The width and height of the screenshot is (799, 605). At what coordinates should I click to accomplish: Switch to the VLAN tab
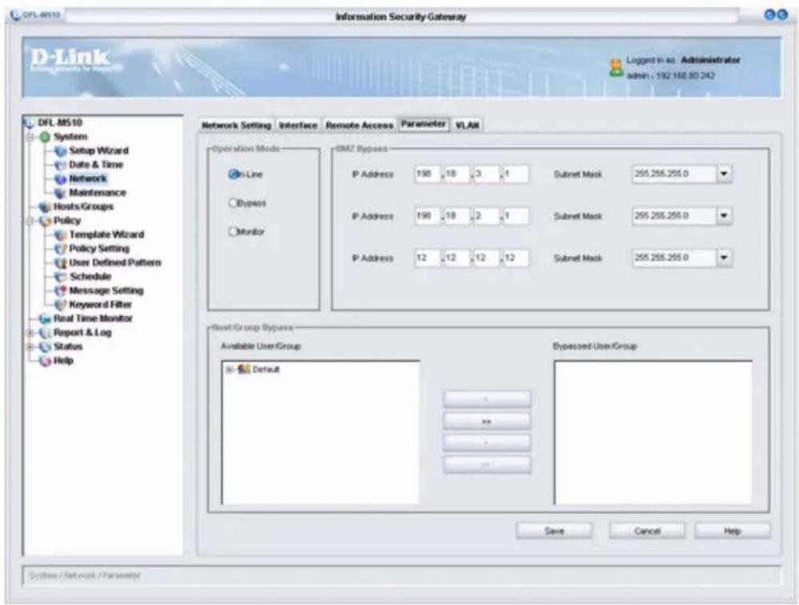click(x=468, y=126)
